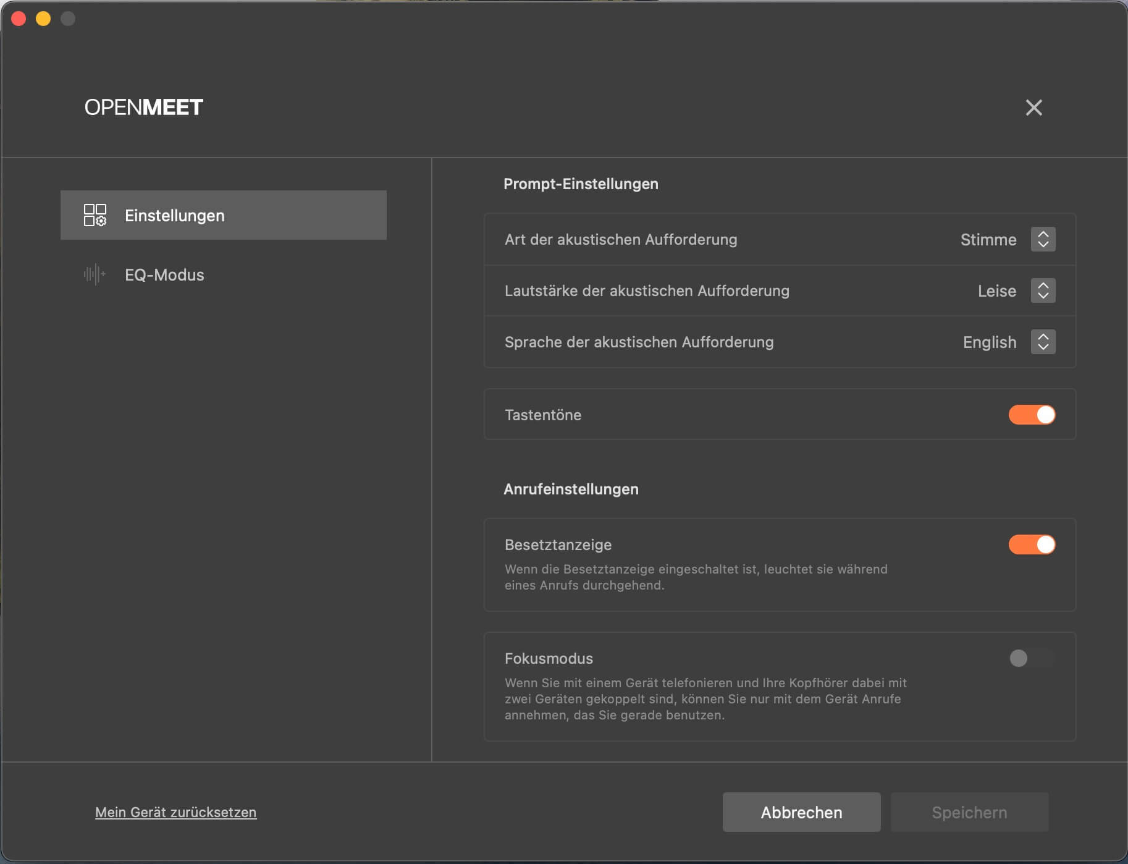Screen dimensions: 1128x864
Task: Click the Anrufeinstellungen heading
Action: point(571,489)
